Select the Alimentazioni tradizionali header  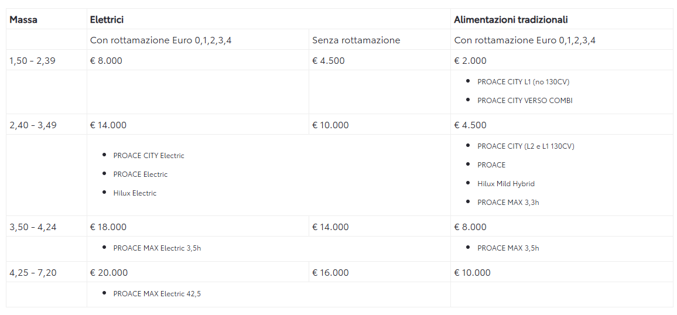pos(511,19)
